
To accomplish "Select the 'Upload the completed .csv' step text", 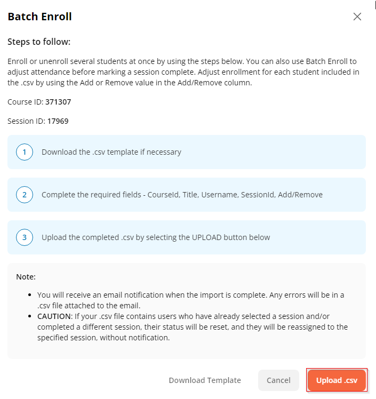I will [x=156, y=237].
